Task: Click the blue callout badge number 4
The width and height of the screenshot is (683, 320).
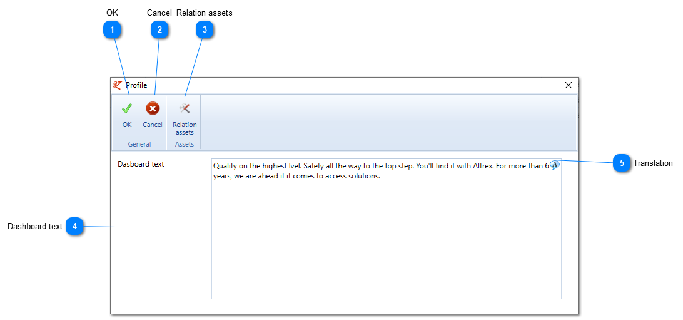Action: [75, 226]
